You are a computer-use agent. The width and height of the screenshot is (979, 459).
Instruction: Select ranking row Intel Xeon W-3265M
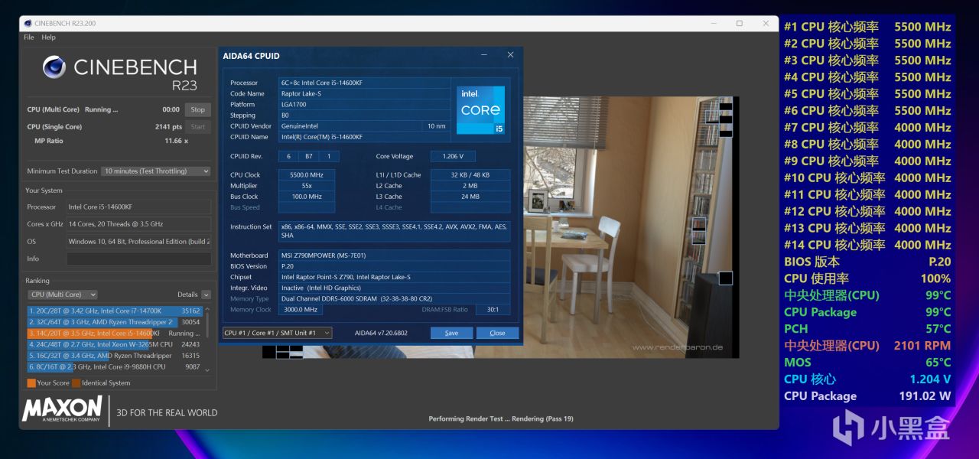click(114, 344)
